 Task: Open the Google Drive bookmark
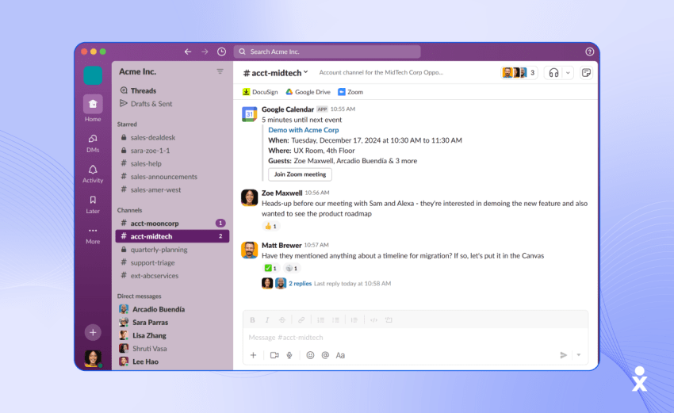click(308, 92)
